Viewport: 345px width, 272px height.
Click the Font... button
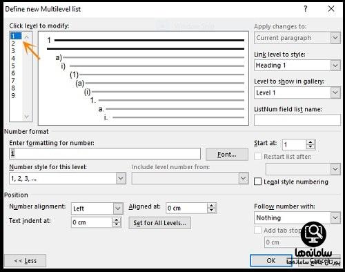(227, 154)
